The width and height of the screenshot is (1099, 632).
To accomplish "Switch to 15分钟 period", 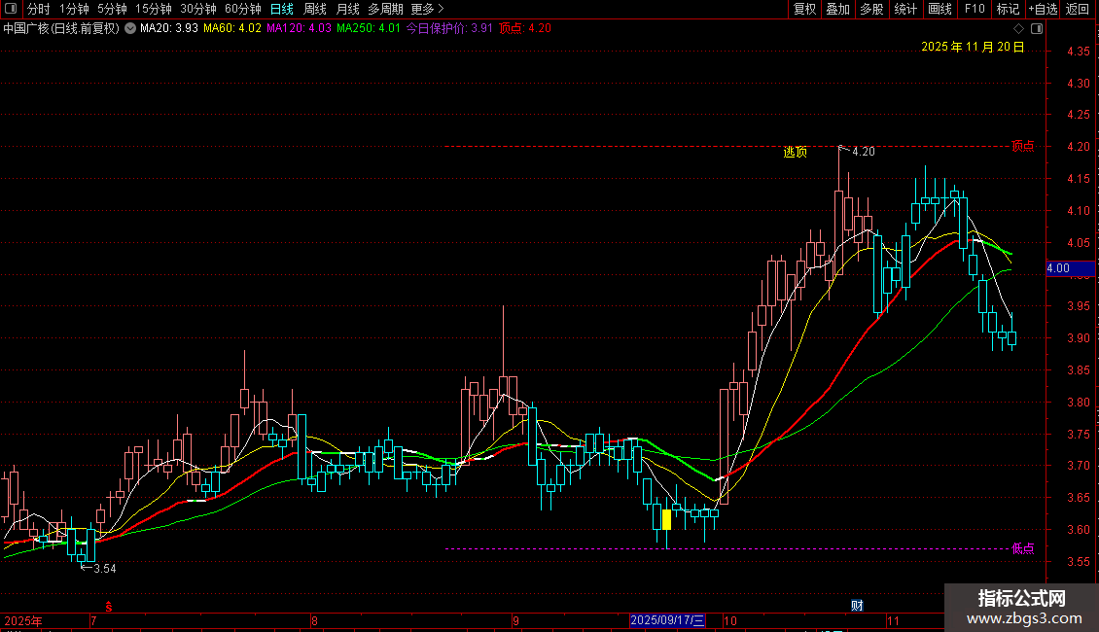I will [x=154, y=9].
